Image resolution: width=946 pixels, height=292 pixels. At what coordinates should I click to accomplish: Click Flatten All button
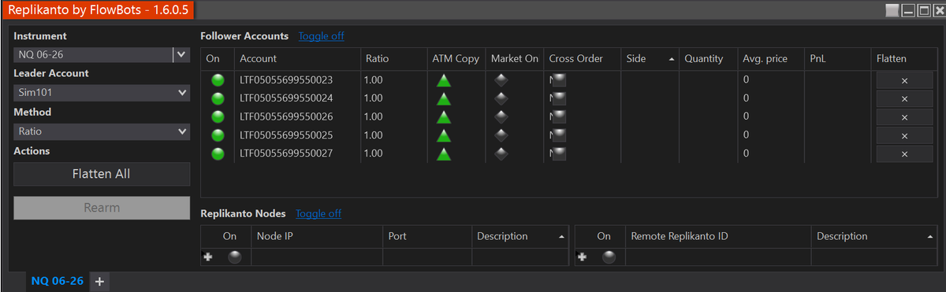(x=102, y=174)
